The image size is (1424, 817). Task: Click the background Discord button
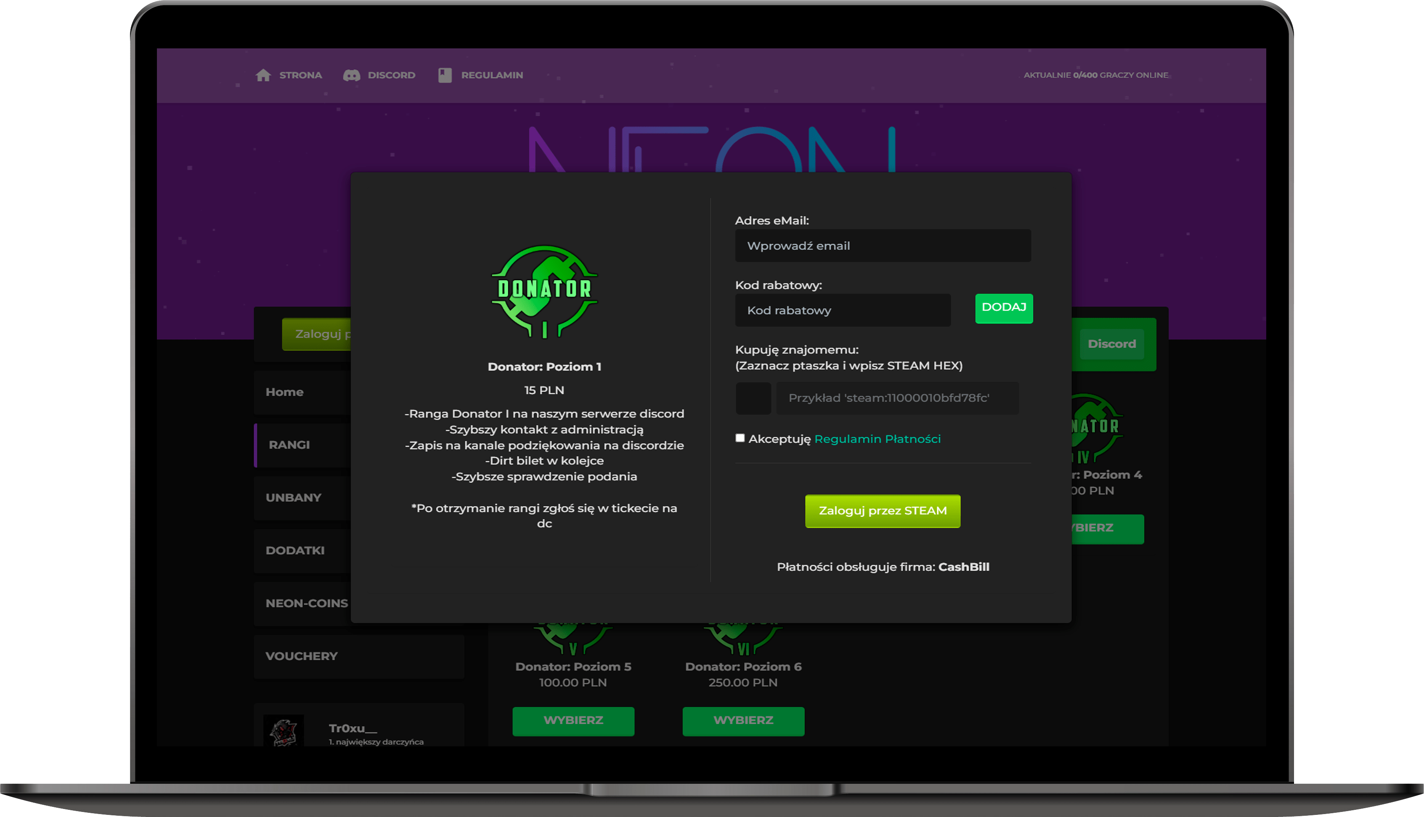pyautogui.click(x=1112, y=344)
